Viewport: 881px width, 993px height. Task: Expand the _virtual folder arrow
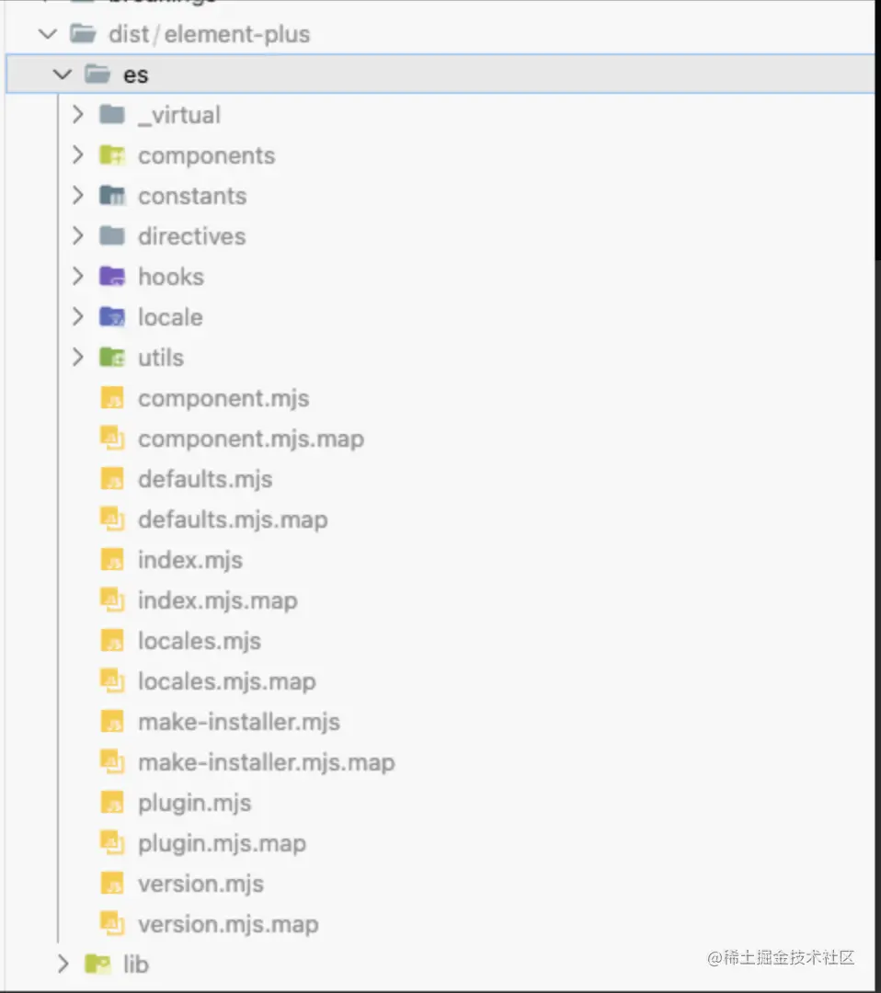click(78, 115)
